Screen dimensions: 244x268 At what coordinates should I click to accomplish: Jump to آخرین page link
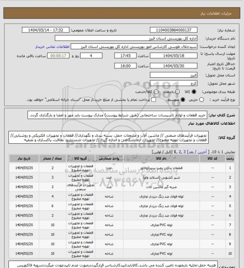pos(202,152)
